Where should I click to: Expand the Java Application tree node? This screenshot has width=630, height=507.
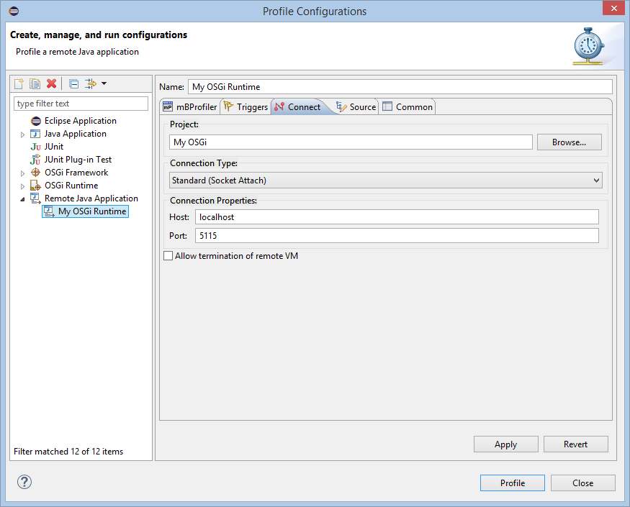[23, 134]
